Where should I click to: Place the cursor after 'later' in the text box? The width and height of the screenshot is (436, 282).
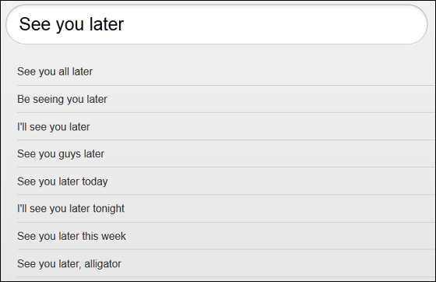[125, 24]
